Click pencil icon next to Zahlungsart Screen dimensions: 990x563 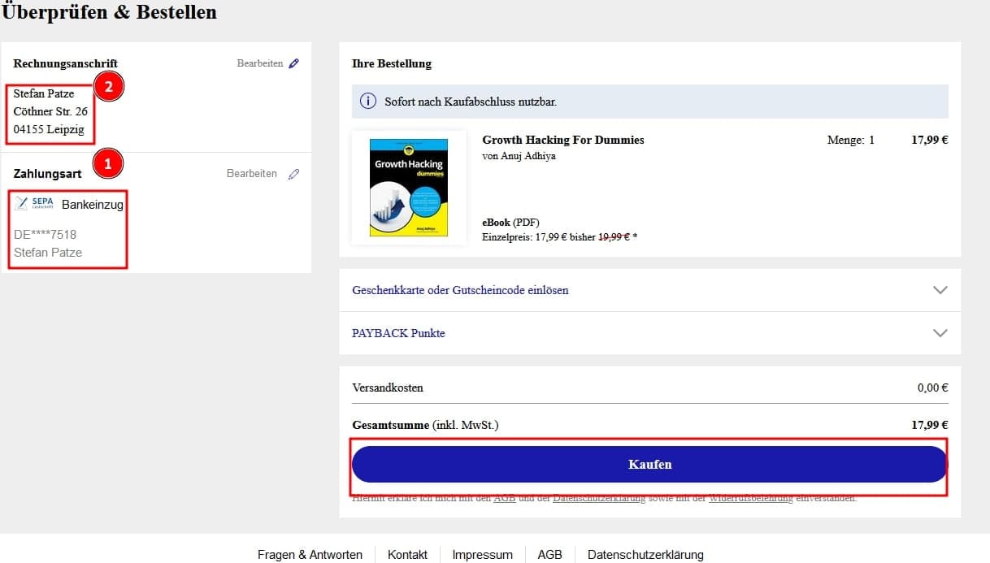click(x=293, y=174)
